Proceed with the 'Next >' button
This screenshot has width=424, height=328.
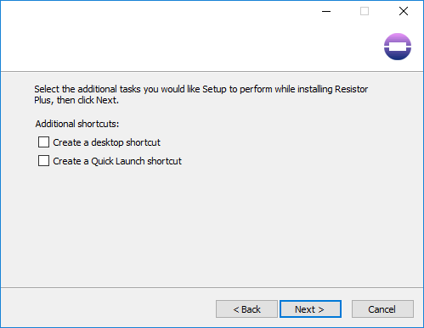310,309
